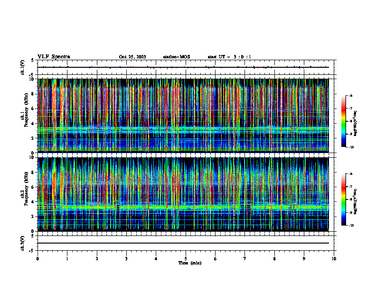376x290 pixels.
Task: Click time-axis tick label "5"
Action: 186,259
